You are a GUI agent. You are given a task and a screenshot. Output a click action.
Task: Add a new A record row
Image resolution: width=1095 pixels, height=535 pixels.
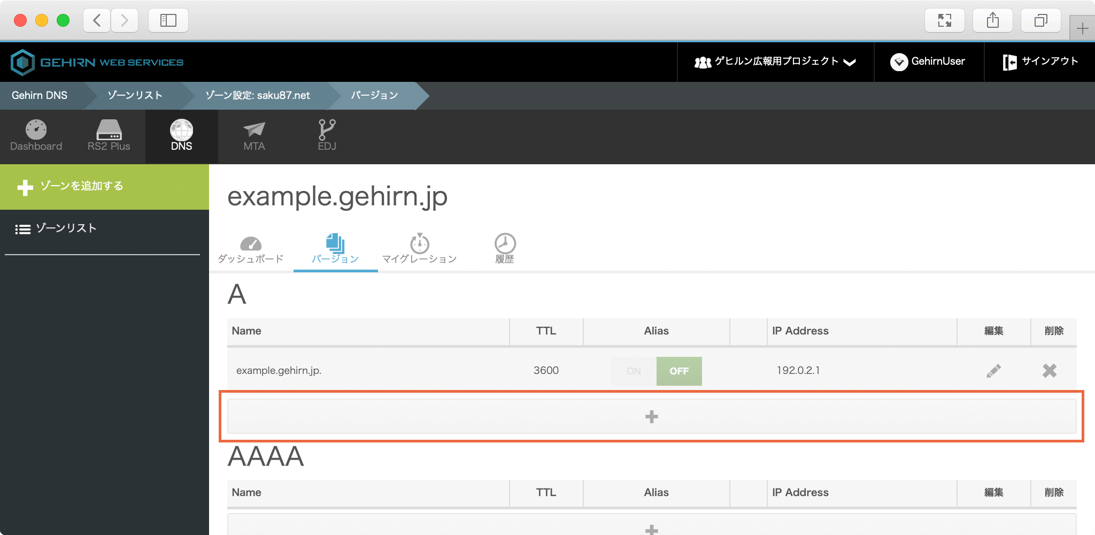(x=651, y=417)
